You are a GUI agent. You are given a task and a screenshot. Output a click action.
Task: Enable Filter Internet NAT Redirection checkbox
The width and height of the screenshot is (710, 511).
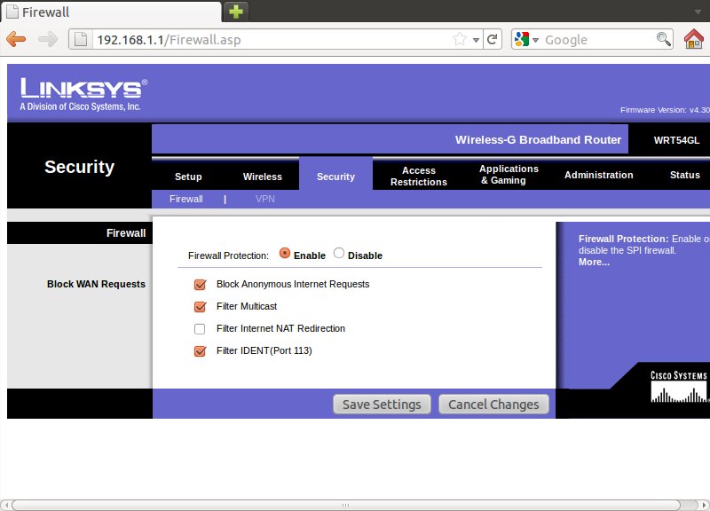200,329
